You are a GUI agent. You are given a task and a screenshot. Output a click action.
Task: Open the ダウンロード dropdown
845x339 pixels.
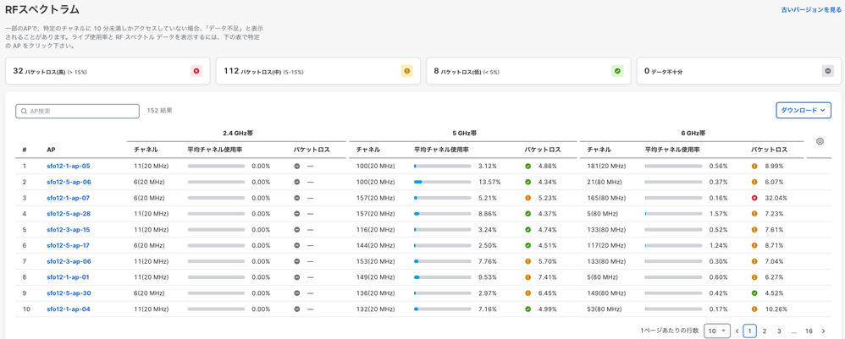(803, 111)
